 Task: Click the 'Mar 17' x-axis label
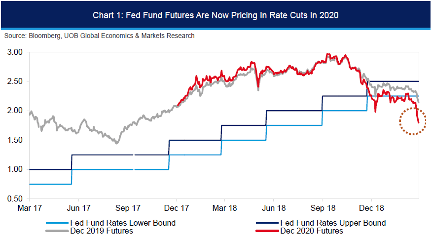29,208
